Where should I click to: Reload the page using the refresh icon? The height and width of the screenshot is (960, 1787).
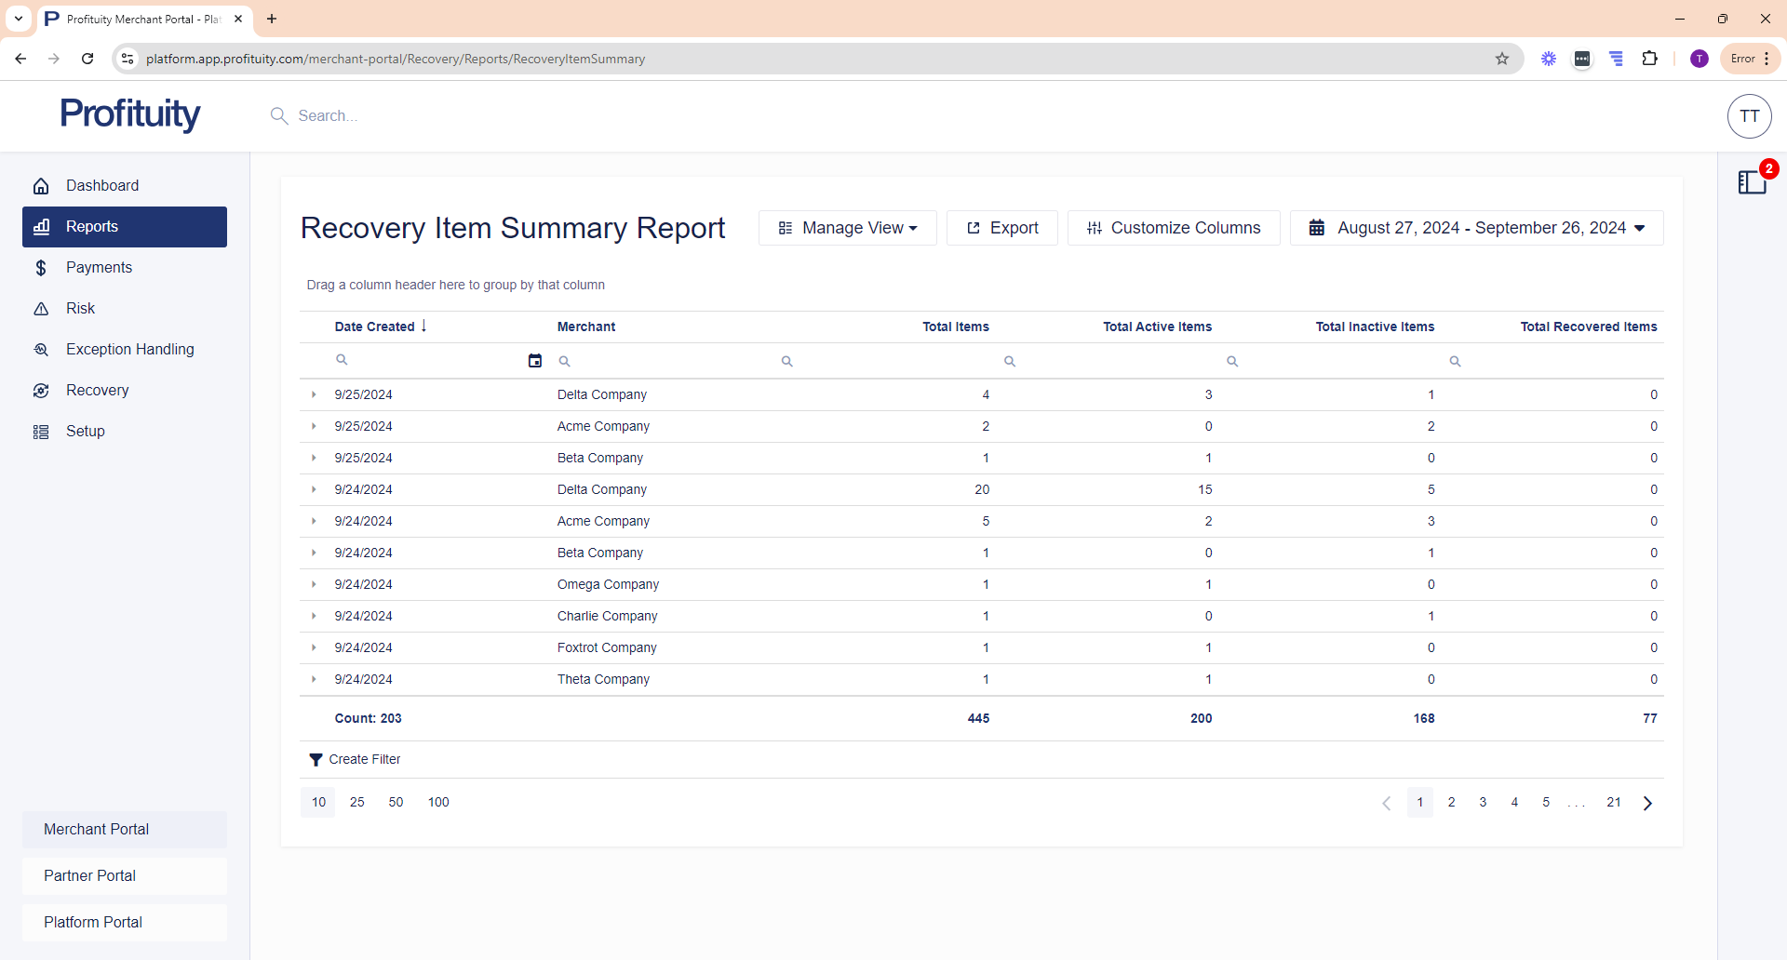[x=87, y=59]
